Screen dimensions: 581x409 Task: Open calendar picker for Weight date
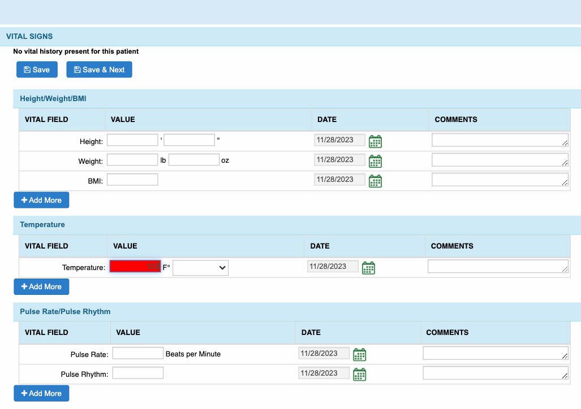click(375, 161)
